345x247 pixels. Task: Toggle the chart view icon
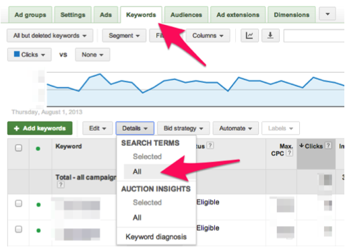pos(249,36)
